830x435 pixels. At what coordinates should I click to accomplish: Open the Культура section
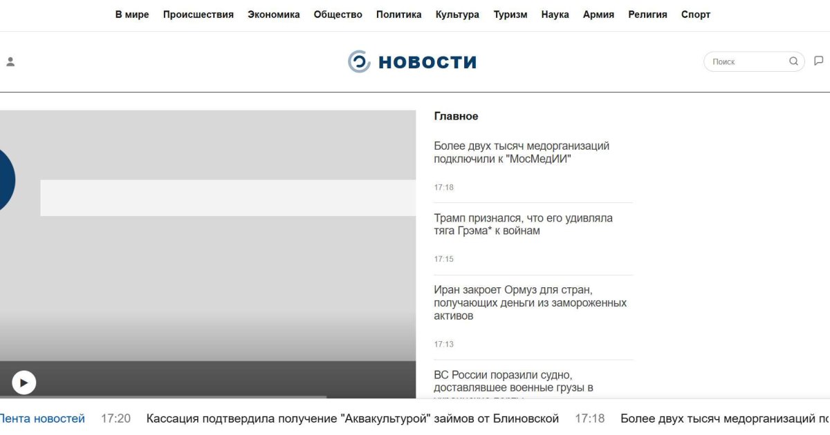(457, 14)
